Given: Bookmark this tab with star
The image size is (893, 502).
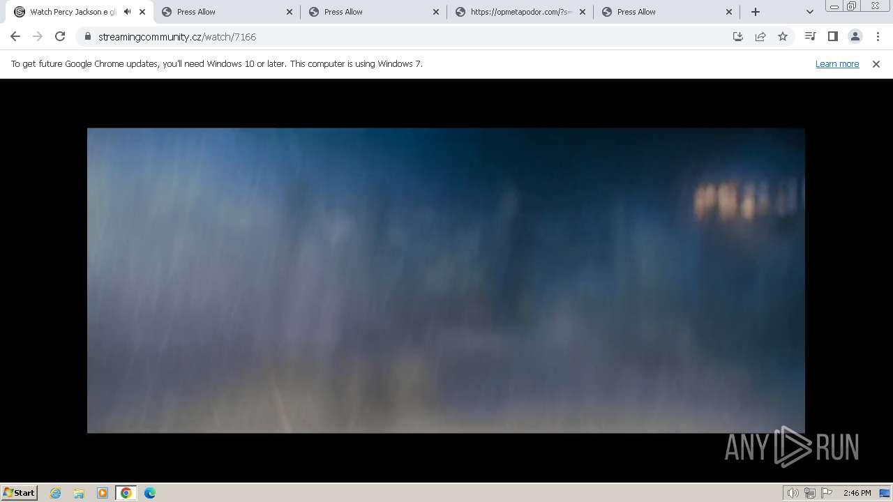Looking at the screenshot, I should [x=783, y=36].
